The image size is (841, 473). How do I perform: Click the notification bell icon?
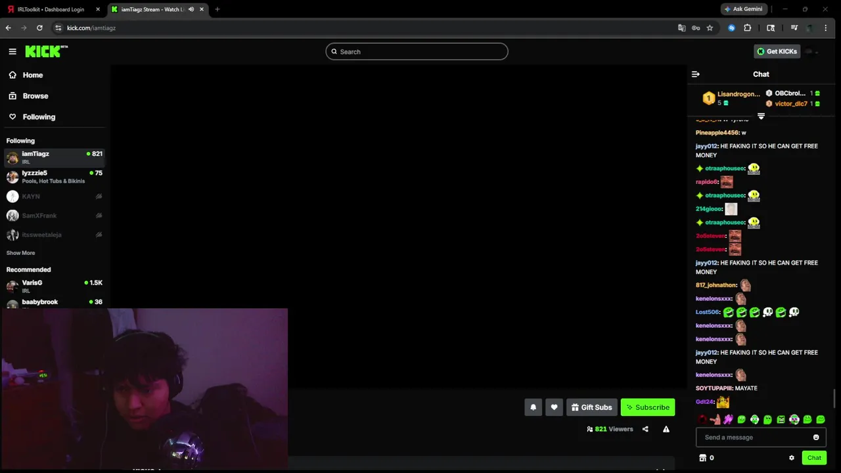click(533, 407)
